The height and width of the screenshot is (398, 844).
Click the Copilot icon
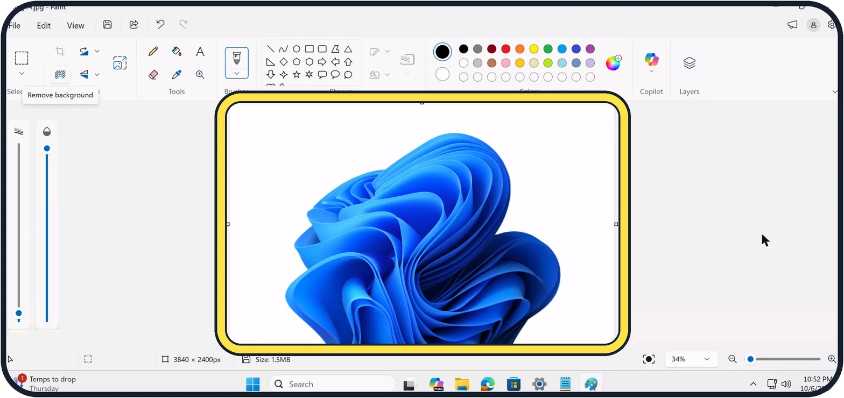pos(652,59)
